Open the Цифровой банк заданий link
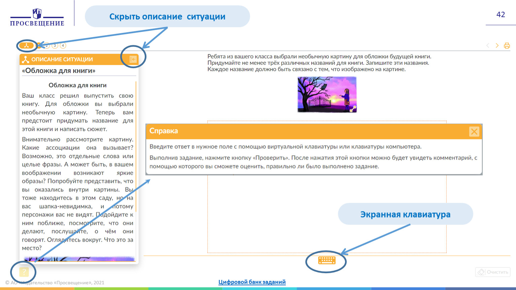 [252, 282]
